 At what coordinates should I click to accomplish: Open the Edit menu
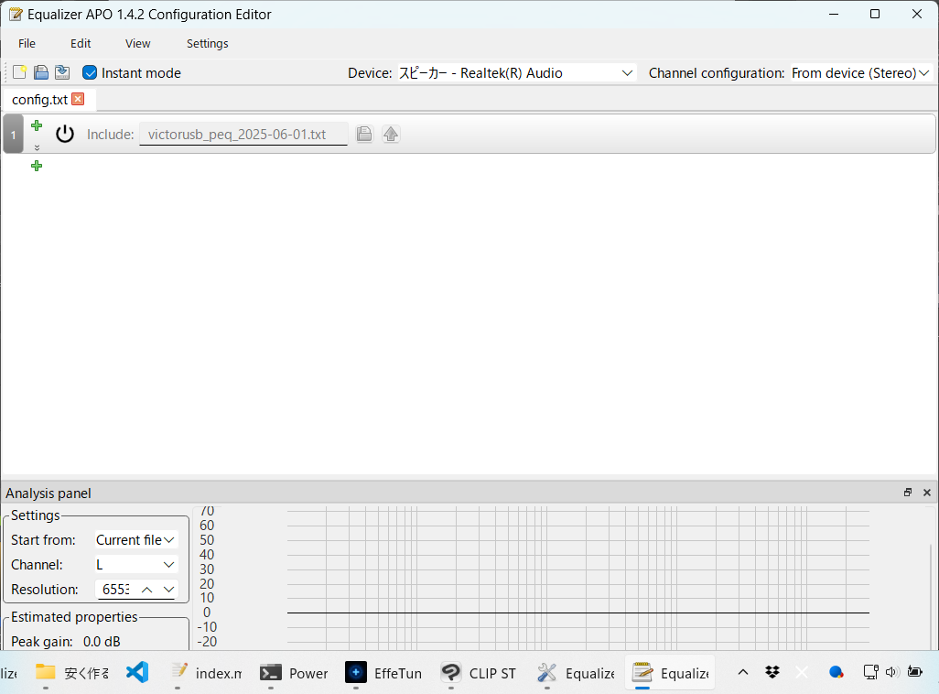81,43
